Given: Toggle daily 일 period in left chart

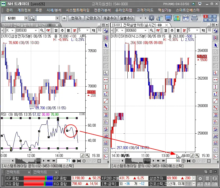Looking at the screenshot, I should [56, 30].
